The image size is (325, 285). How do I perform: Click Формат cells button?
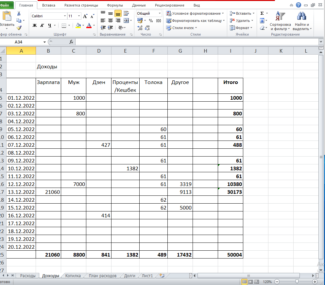pos(241,28)
